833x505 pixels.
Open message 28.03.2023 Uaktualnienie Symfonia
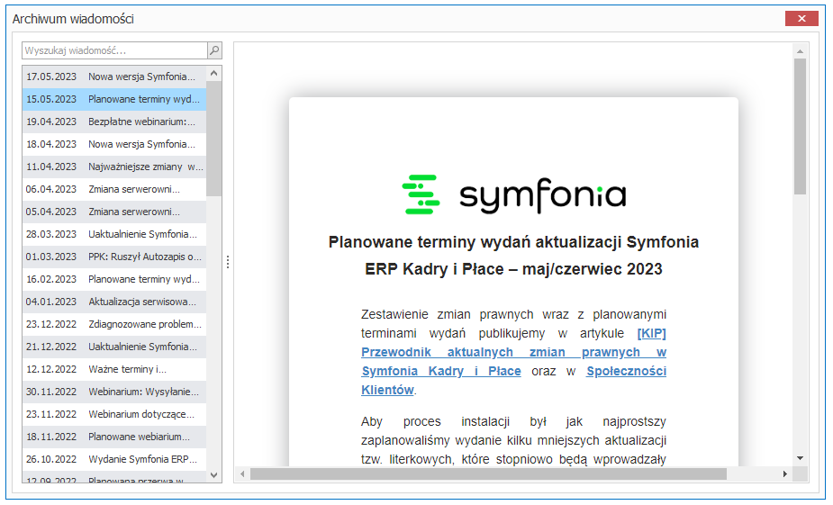tap(114, 234)
